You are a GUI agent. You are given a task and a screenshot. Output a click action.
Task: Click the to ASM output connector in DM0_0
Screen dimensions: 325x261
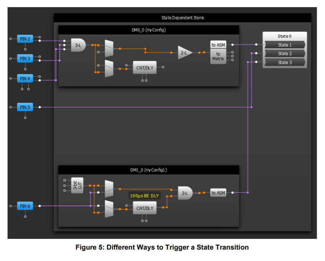232,45
